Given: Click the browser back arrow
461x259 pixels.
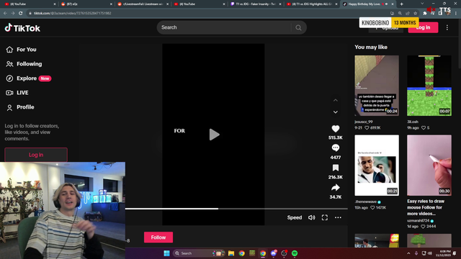Looking at the screenshot, I should click(5, 13).
